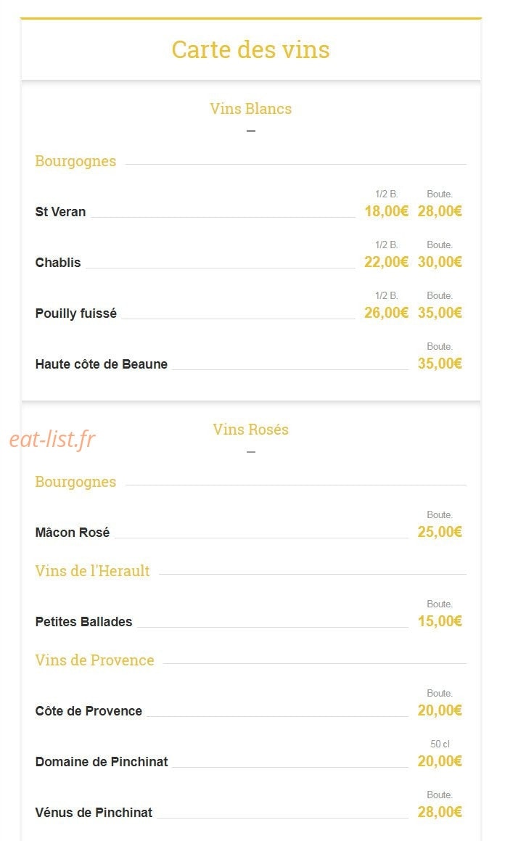The height and width of the screenshot is (841, 505).
Task: Select the Vins Rosés section heading
Action: coord(250,430)
